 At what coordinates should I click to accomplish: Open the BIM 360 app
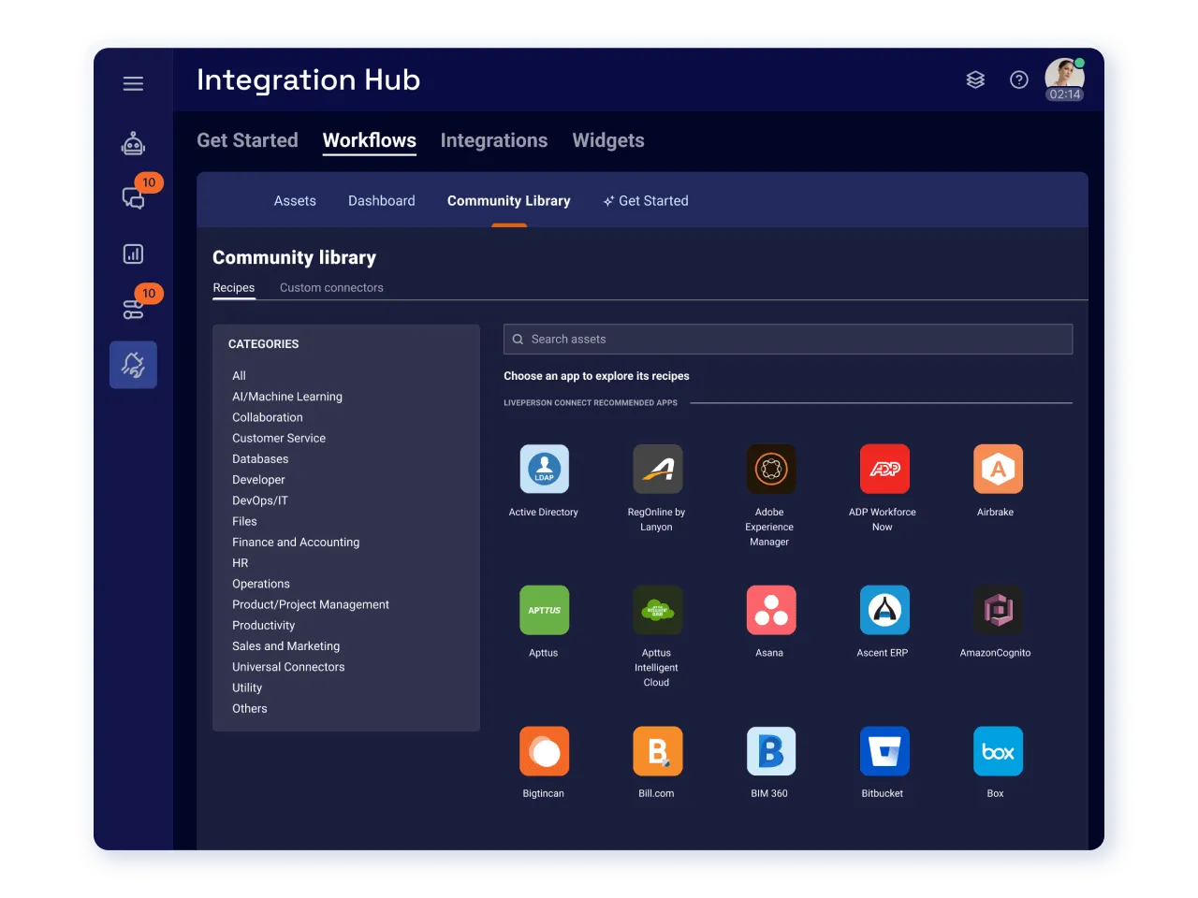770,751
